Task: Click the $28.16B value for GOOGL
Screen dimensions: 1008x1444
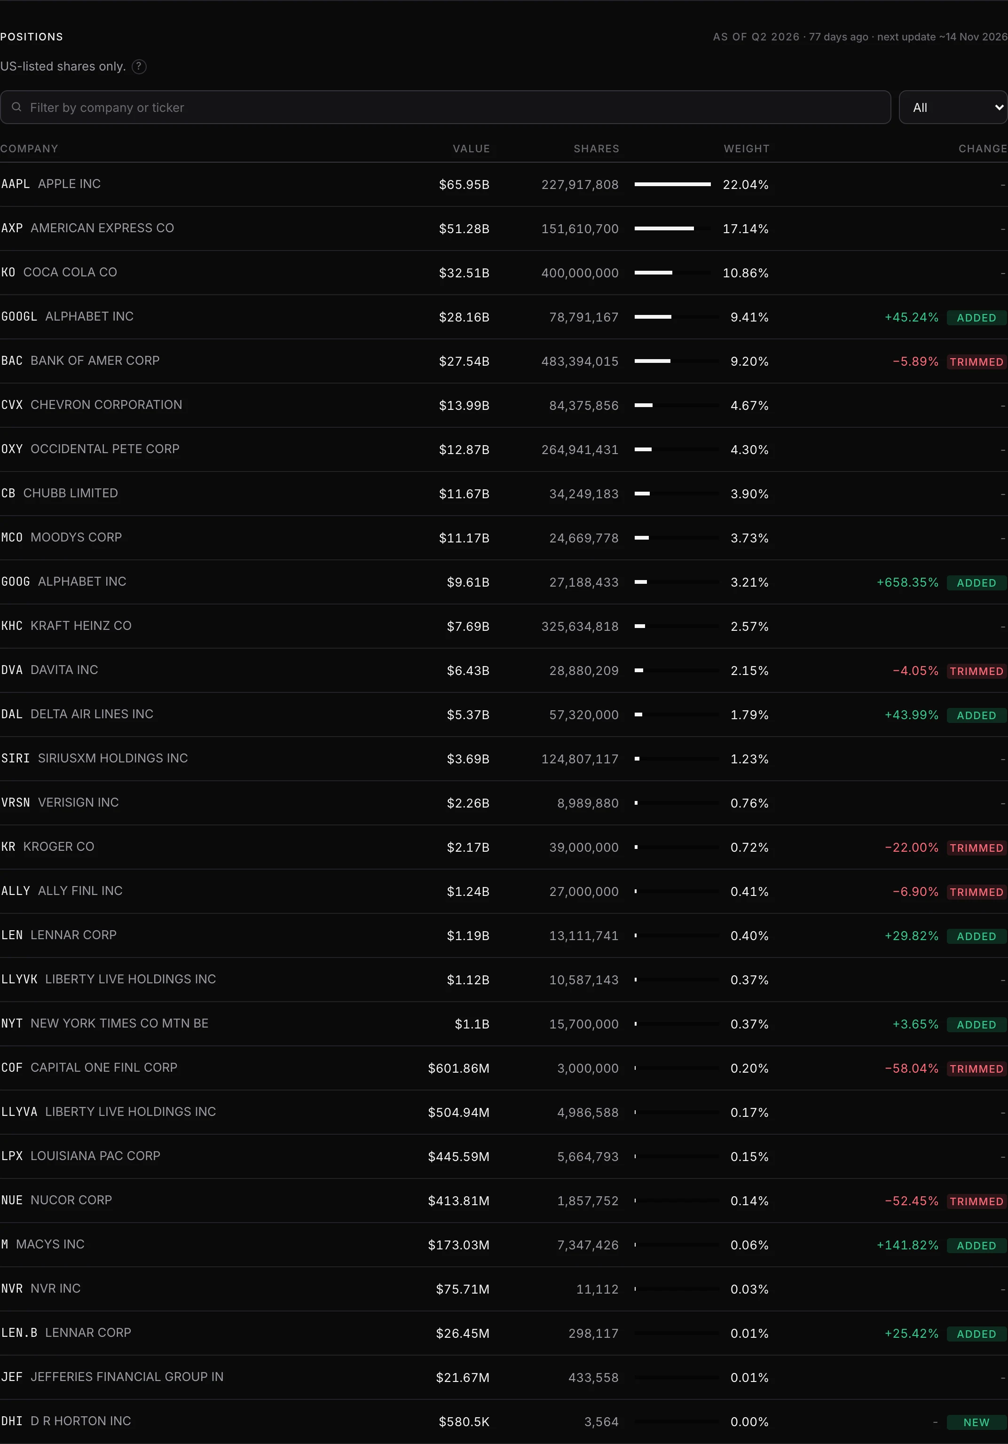Action: 465,318
